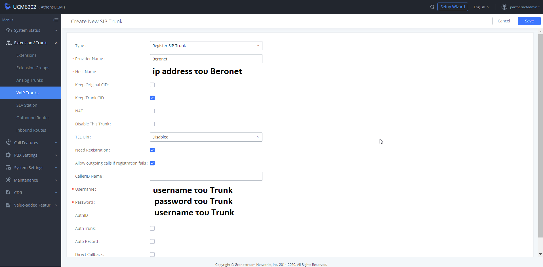Click the CallerID Name input field
Viewport: 543px width, 267px height.
click(206, 176)
